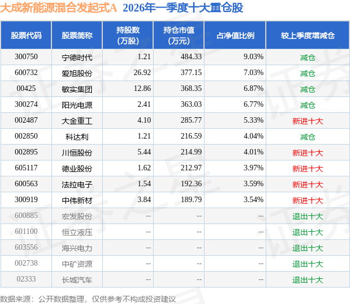
Task: Click stock code 300919
Action: coord(26,199)
